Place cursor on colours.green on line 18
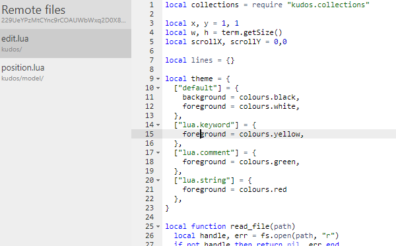The width and height of the screenshot is (396, 246). click(x=267, y=162)
